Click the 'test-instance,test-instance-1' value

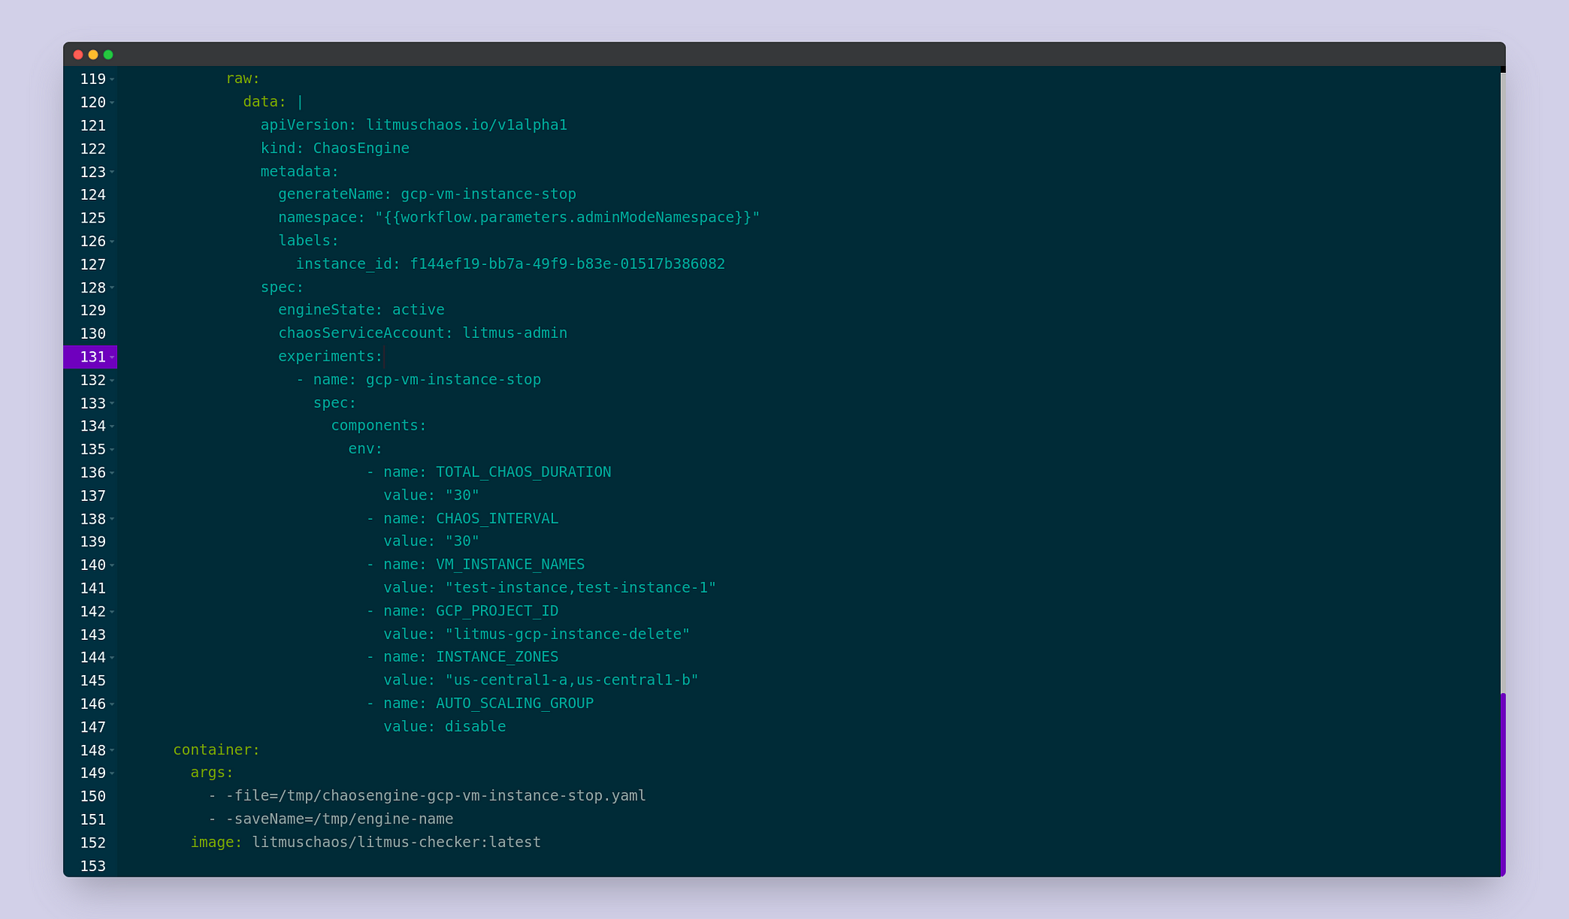tap(581, 588)
